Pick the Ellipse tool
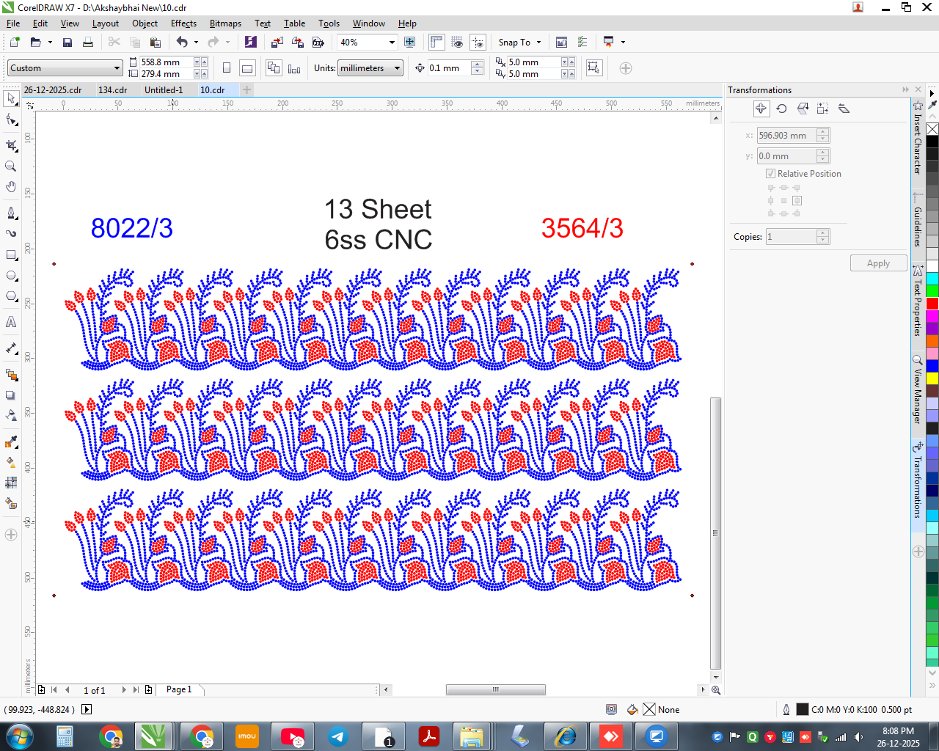 (x=11, y=276)
